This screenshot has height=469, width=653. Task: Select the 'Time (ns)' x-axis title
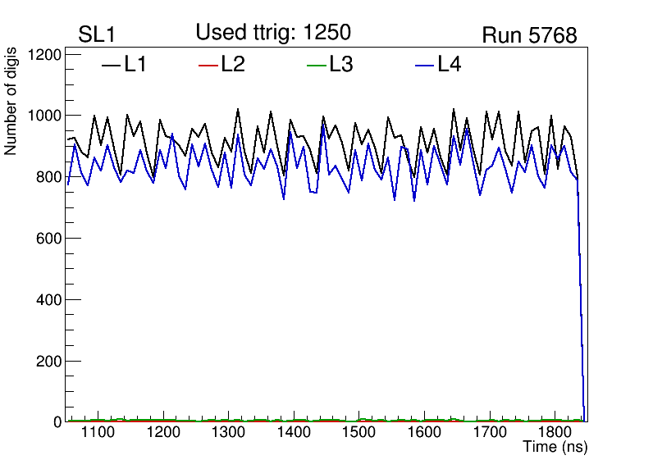point(555,448)
